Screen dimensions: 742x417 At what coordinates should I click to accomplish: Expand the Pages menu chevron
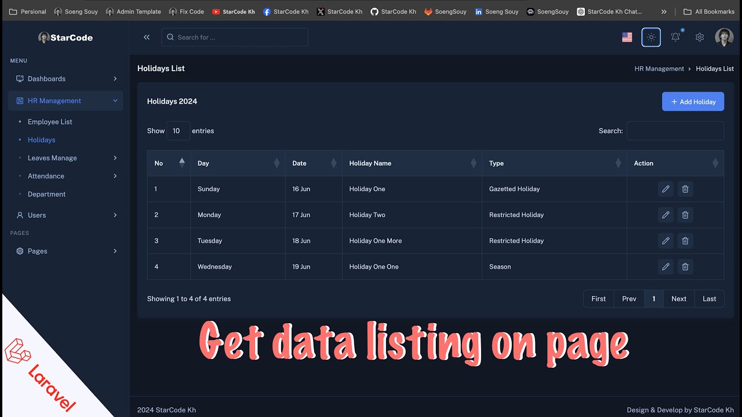tap(115, 251)
